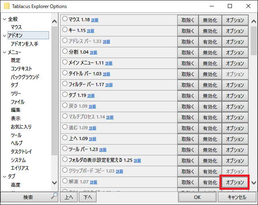Click the search magnifier icon
The height and width of the screenshot is (205, 258).
[x=54, y=196]
